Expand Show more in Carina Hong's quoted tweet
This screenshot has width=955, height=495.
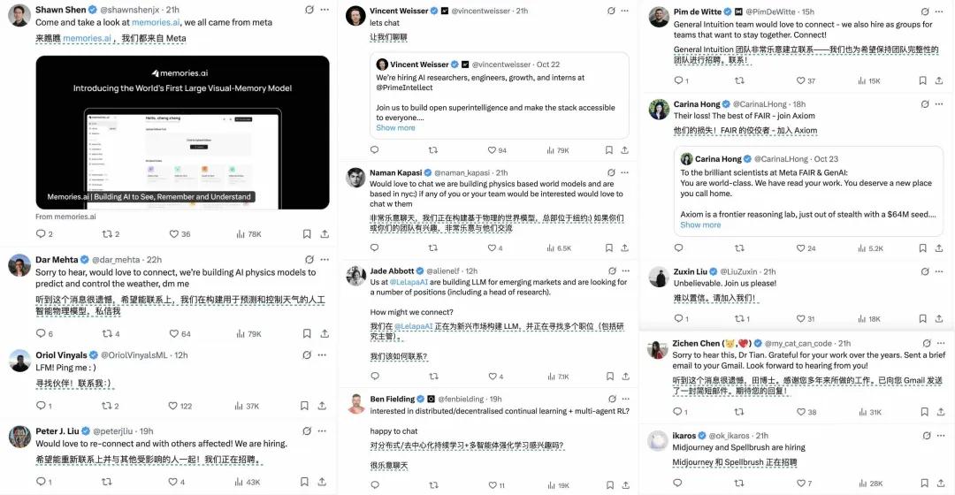tap(700, 225)
